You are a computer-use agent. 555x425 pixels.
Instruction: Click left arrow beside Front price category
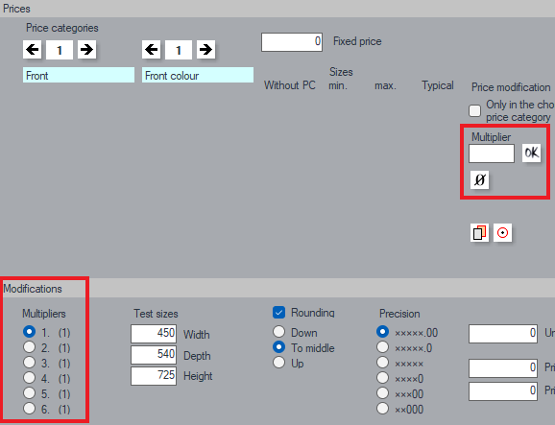click(33, 50)
